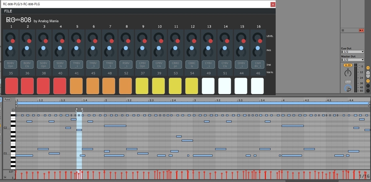Open the OH8V_1 instrument selector

pyautogui.click(x=242, y=64)
